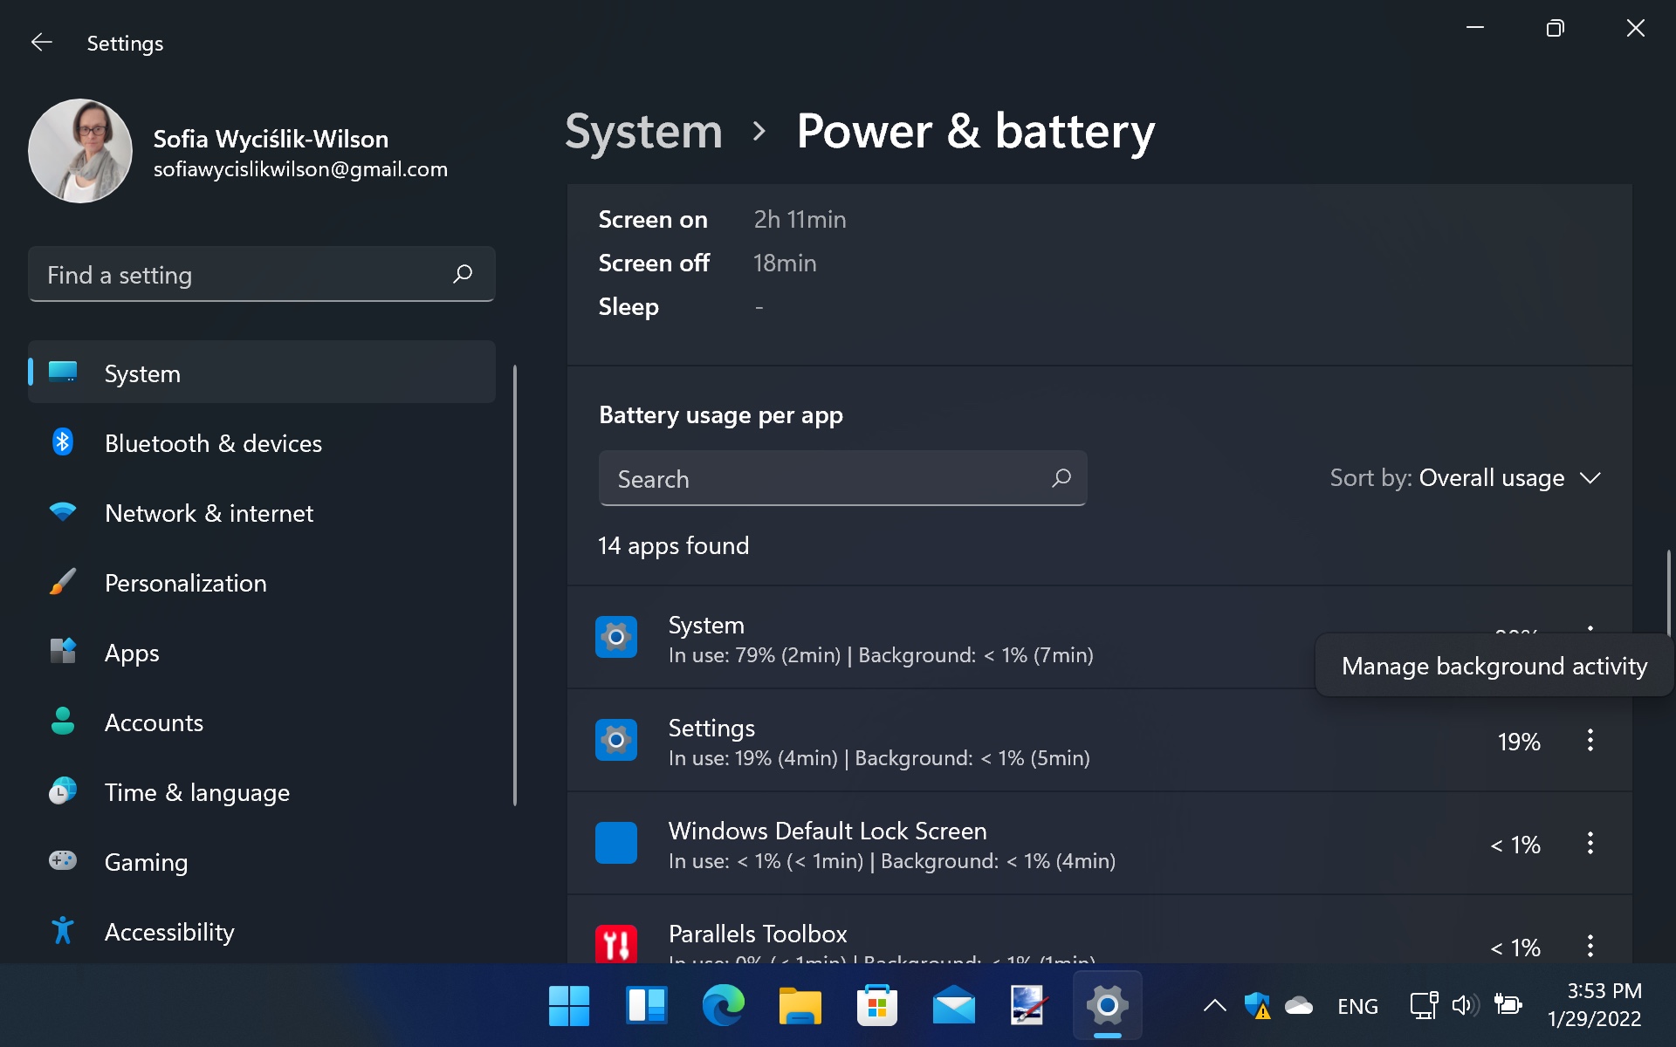Image resolution: width=1676 pixels, height=1047 pixels.
Task: Click the Network & internet icon
Action: pyautogui.click(x=61, y=511)
